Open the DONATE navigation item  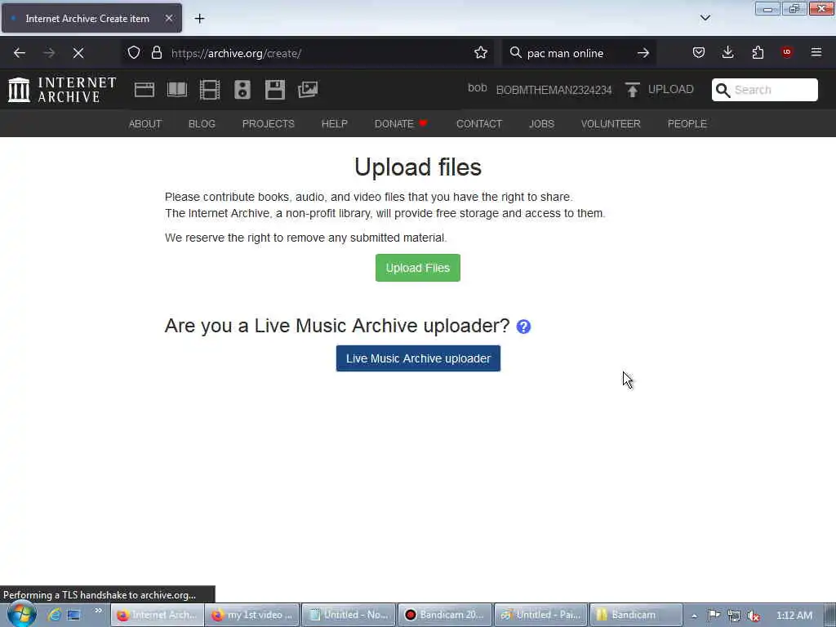pyautogui.click(x=401, y=124)
